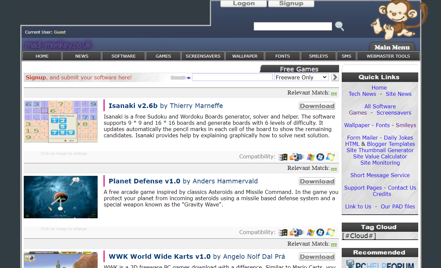This screenshot has width=441, height=268.
Task: Click the classic Windows flag icon in Planet Defense's compatibility row
Action: (283, 232)
